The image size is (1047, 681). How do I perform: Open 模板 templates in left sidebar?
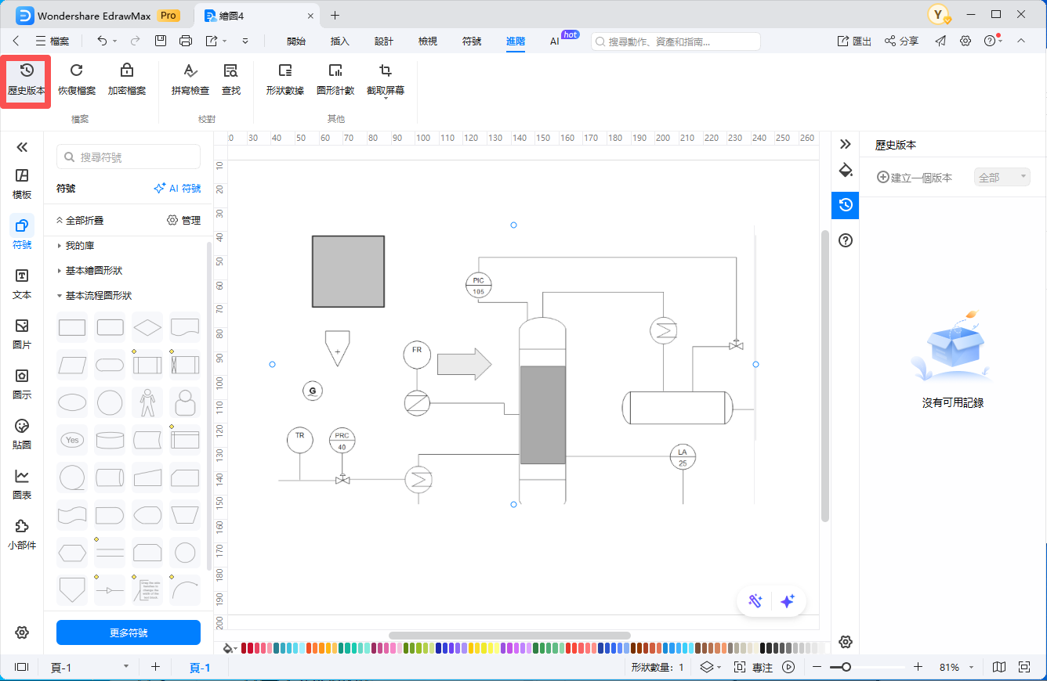click(22, 183)
